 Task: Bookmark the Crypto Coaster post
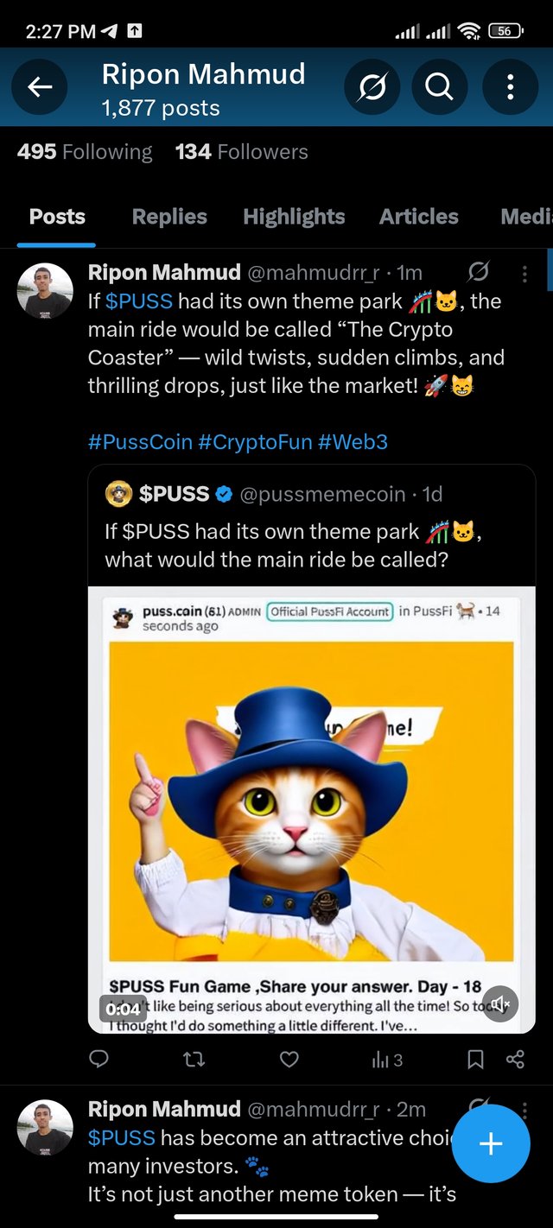(x=475, y=1060)
